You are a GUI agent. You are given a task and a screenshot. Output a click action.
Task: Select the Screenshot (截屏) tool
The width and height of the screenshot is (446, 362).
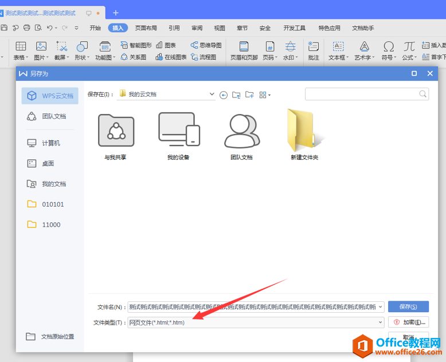coord(61,50)
